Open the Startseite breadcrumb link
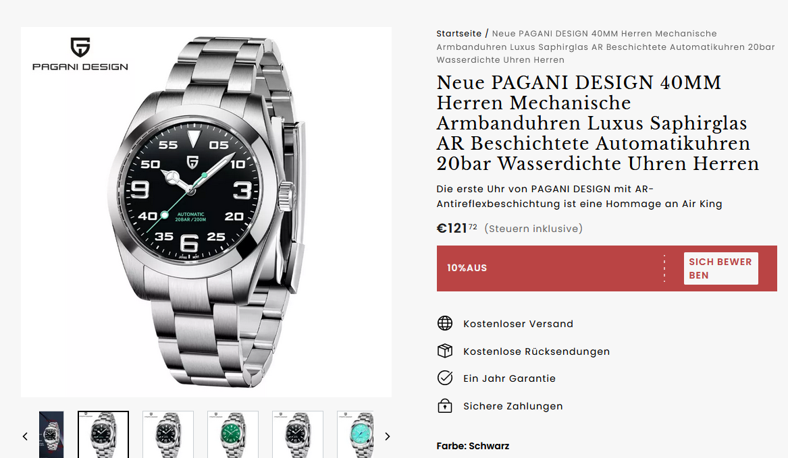 click(x=459, y=34)
